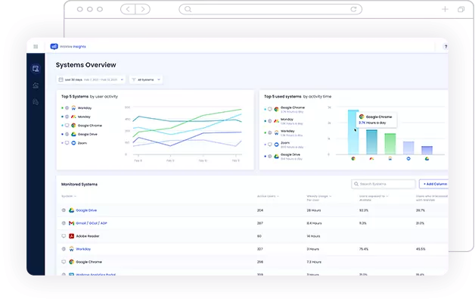Sort by Users exposed to WalkMe column
The height and width of the screenshot is (302, 475).
coord(374,198)
